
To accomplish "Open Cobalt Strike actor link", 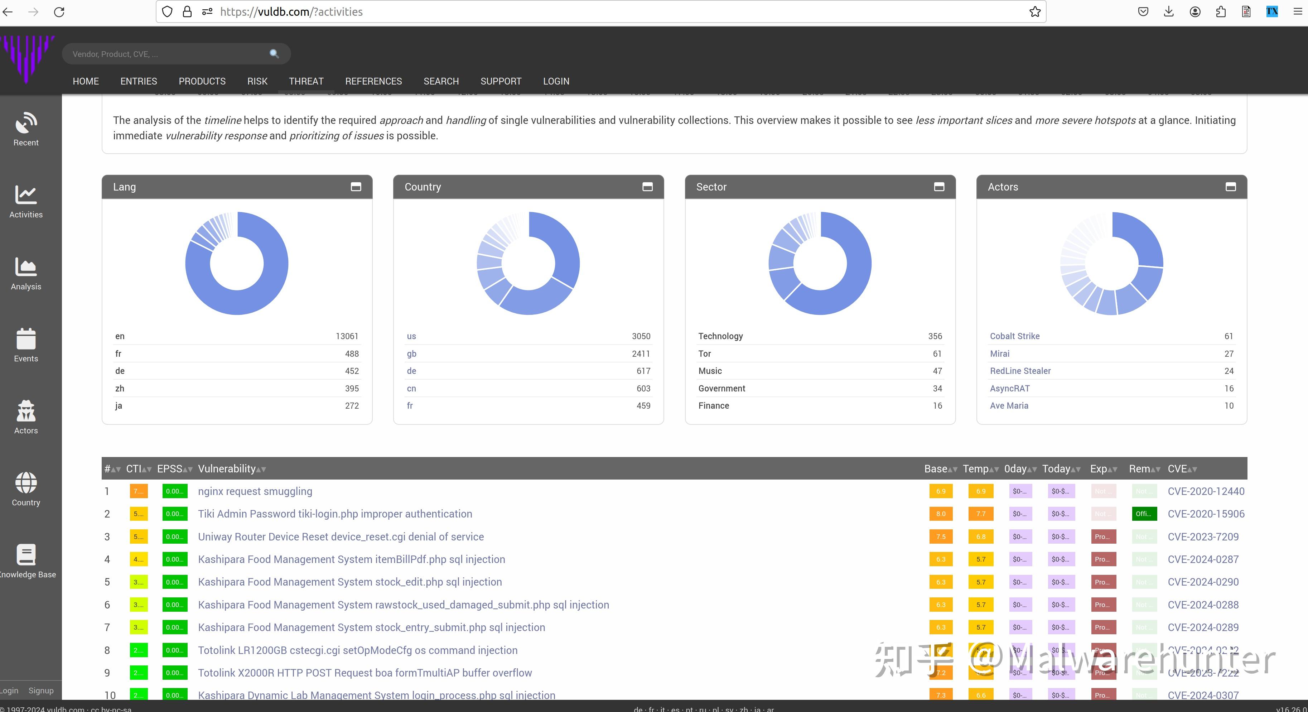I will pos(1014,336).
